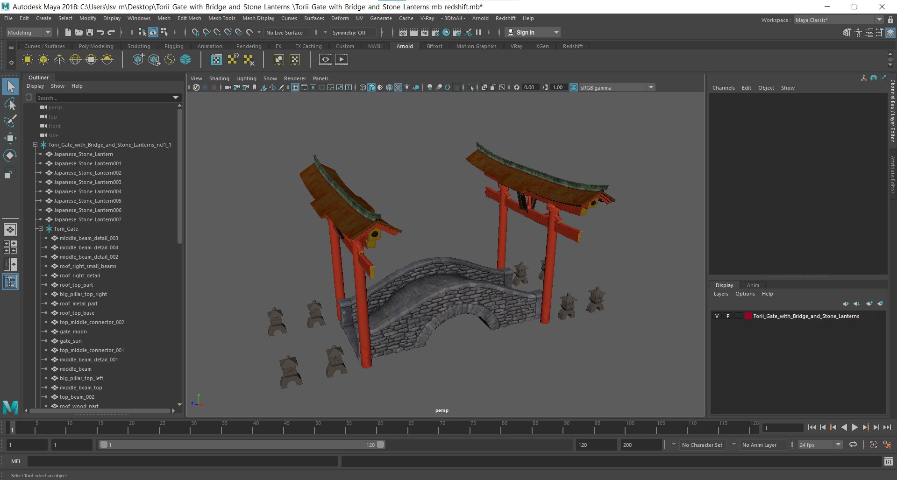The width and height of the screenshot is (897, 480).
Task: Switch to the Redshift shelf tab
Action: click(573, 46)
